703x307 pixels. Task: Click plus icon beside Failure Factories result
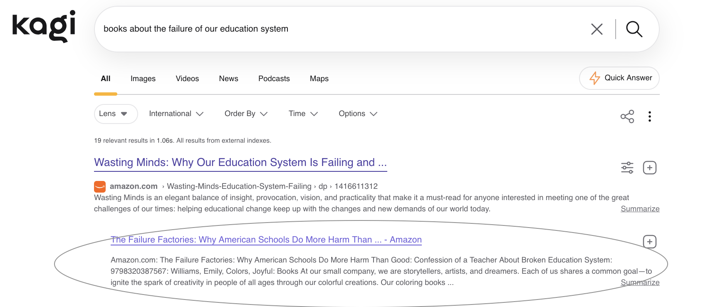[650, 242]
